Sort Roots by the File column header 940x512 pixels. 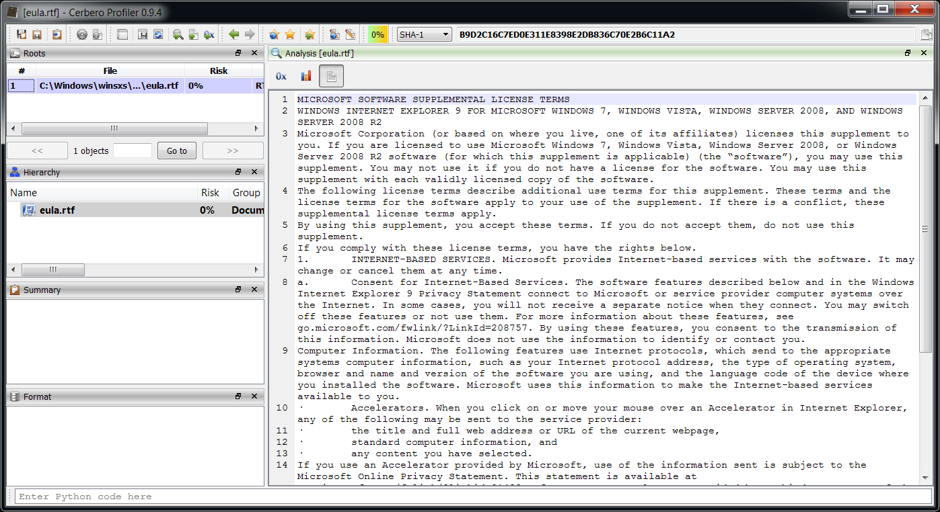110,71
